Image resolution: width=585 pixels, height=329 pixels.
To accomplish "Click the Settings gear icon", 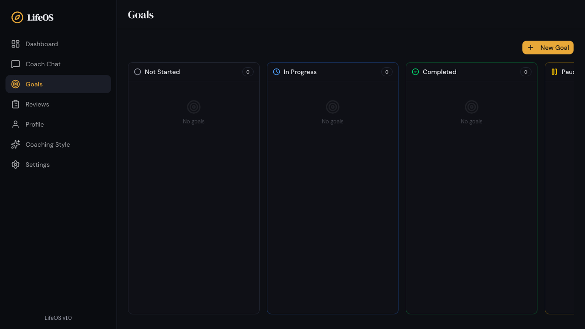I will [x=16, y=164].
